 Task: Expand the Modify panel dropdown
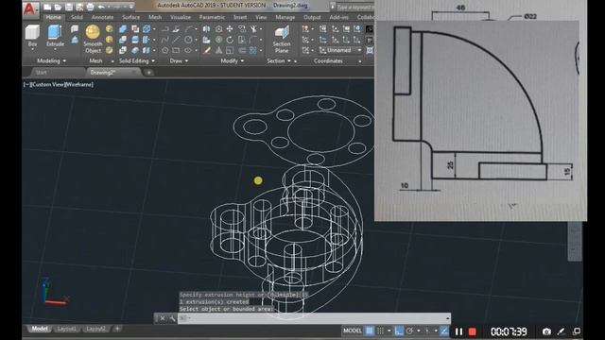click(242, 60)
